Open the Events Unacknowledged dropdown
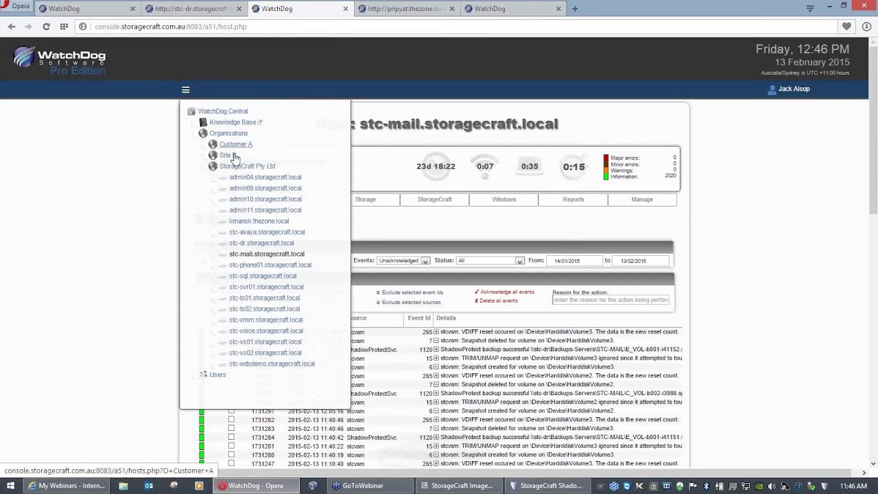 (403, 261)
